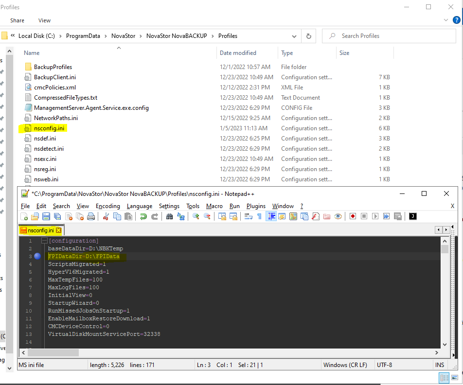Undo using the green arrow icon
The height and width of the screenshot is (385, 463).
[x=143, y=216]
